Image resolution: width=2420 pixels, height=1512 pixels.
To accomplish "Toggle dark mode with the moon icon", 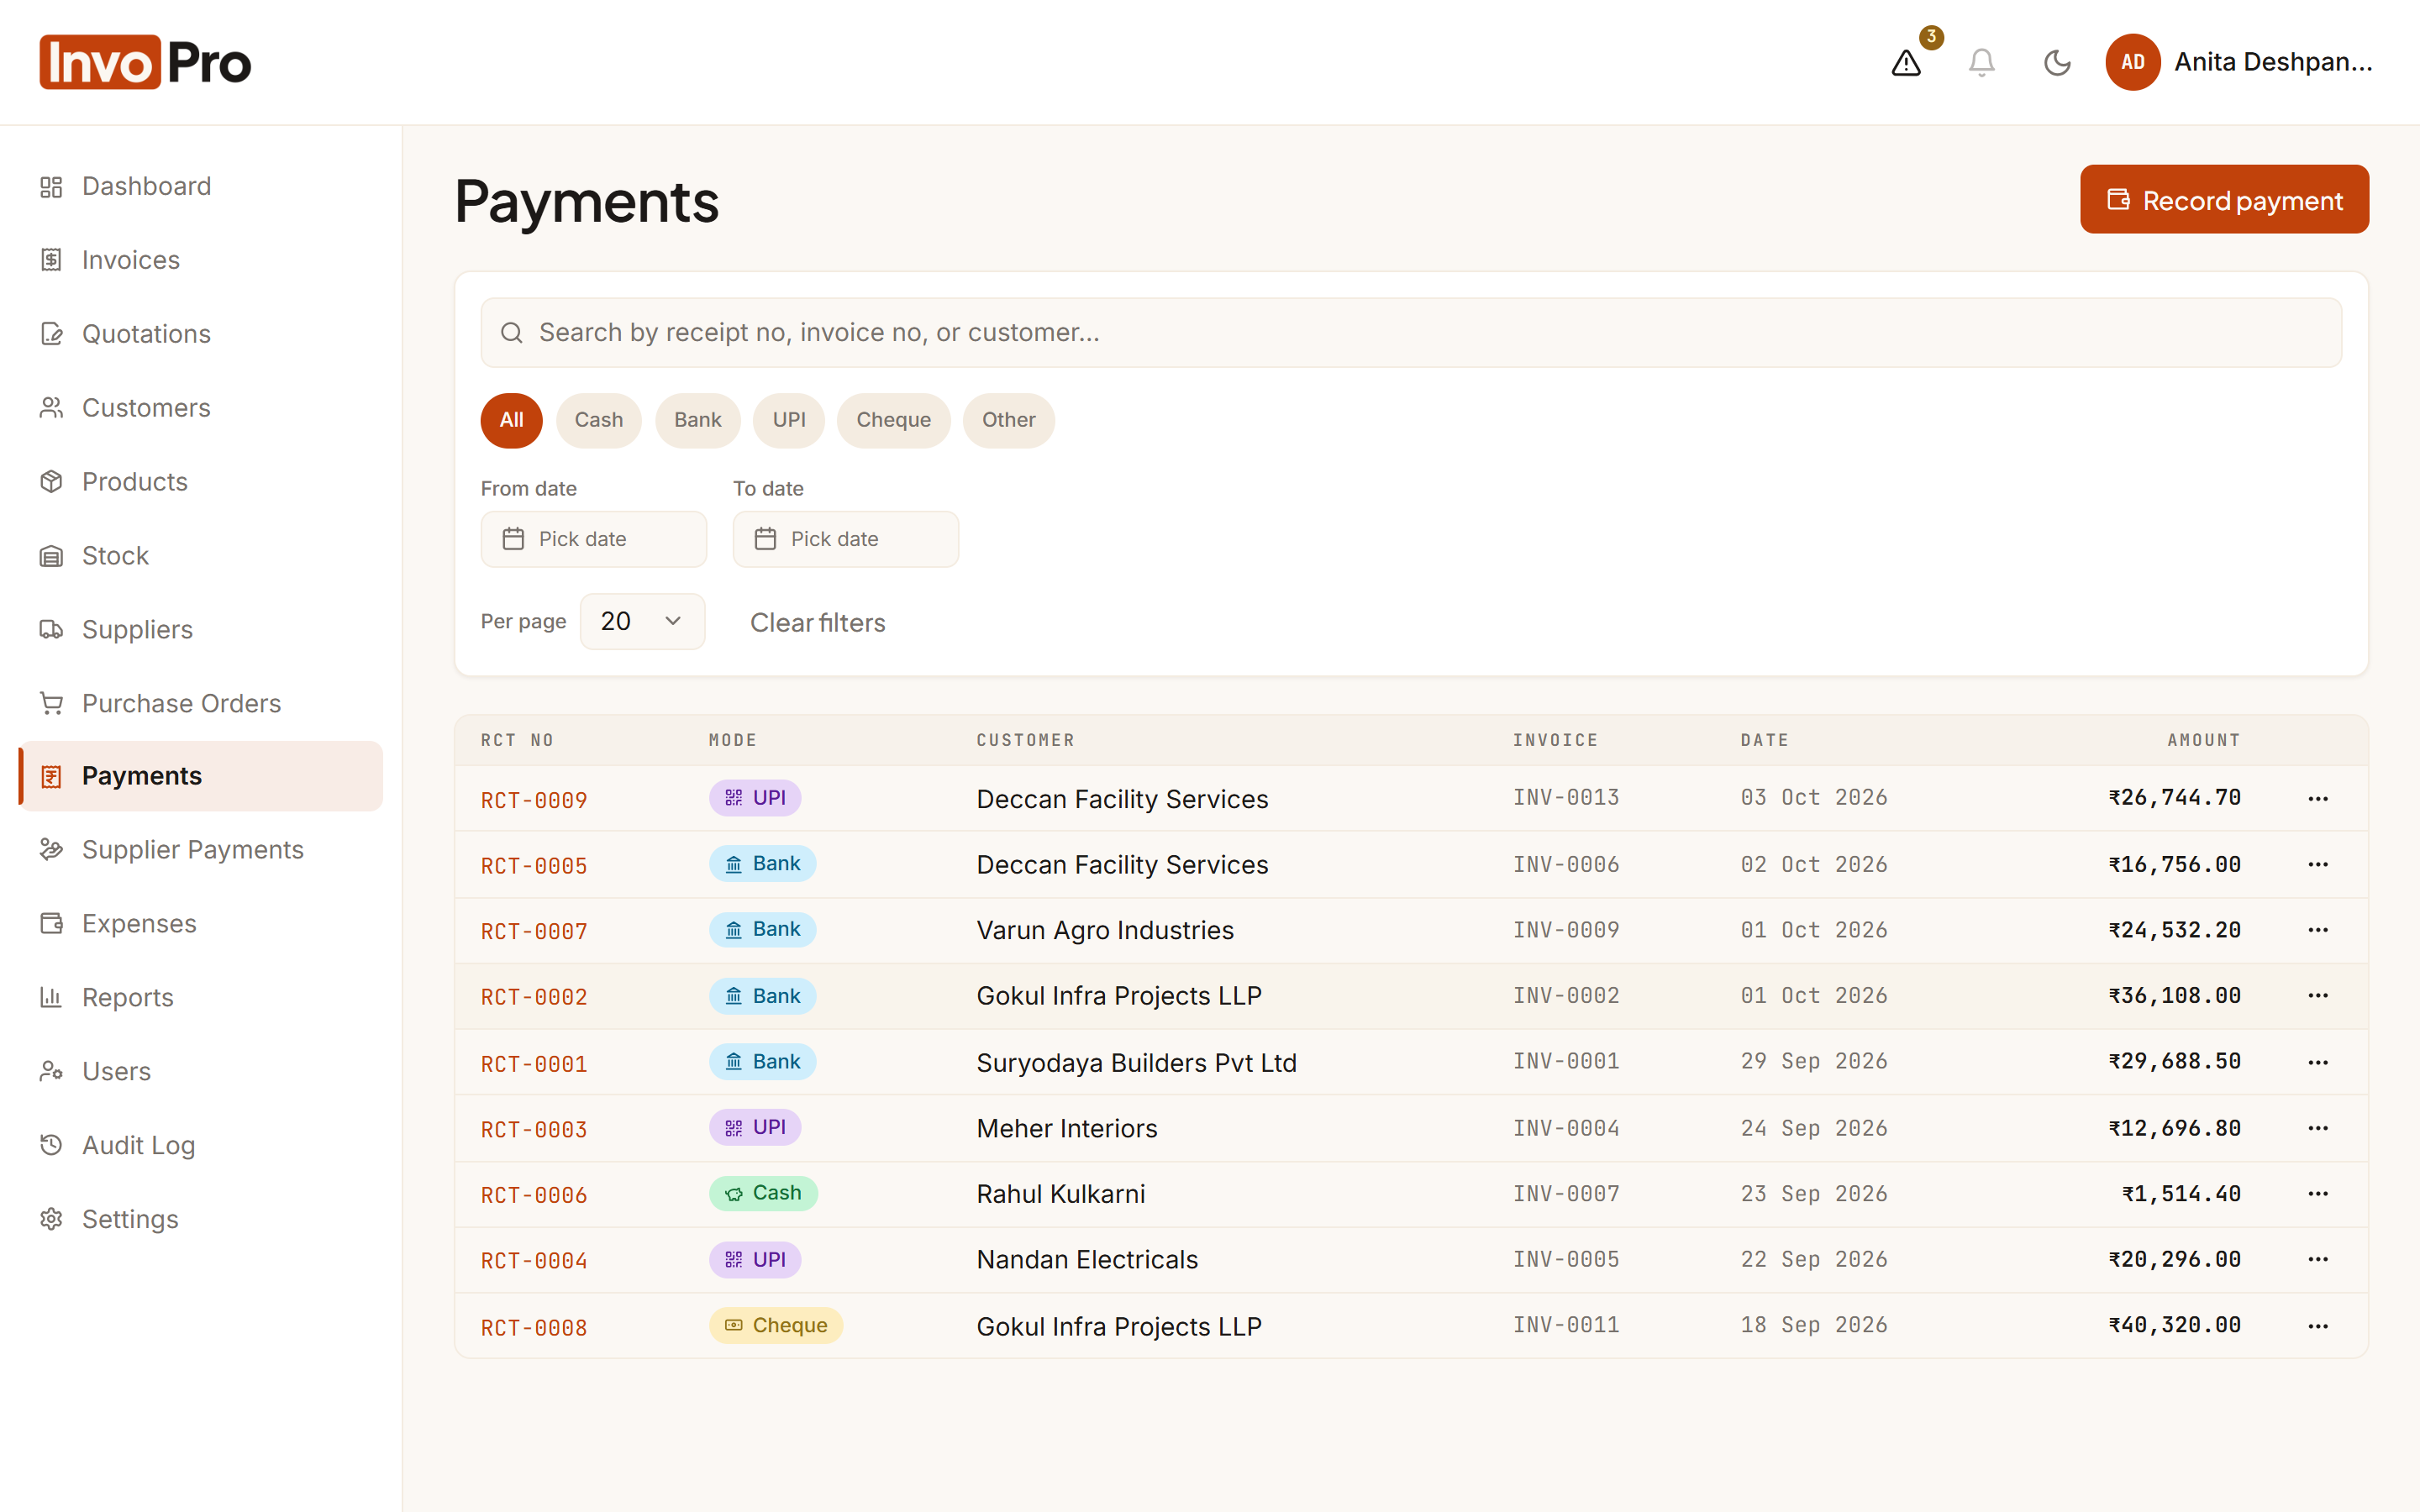I will point(2057,63).
